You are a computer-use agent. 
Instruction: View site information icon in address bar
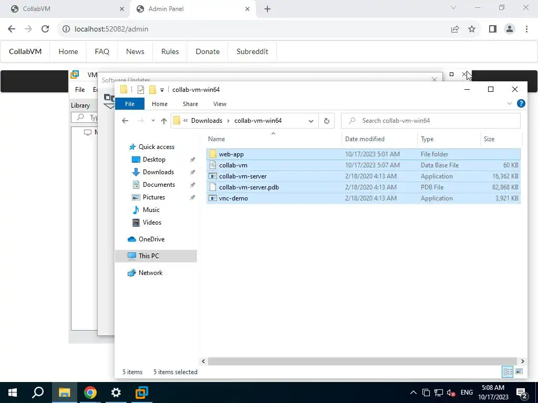66,29
